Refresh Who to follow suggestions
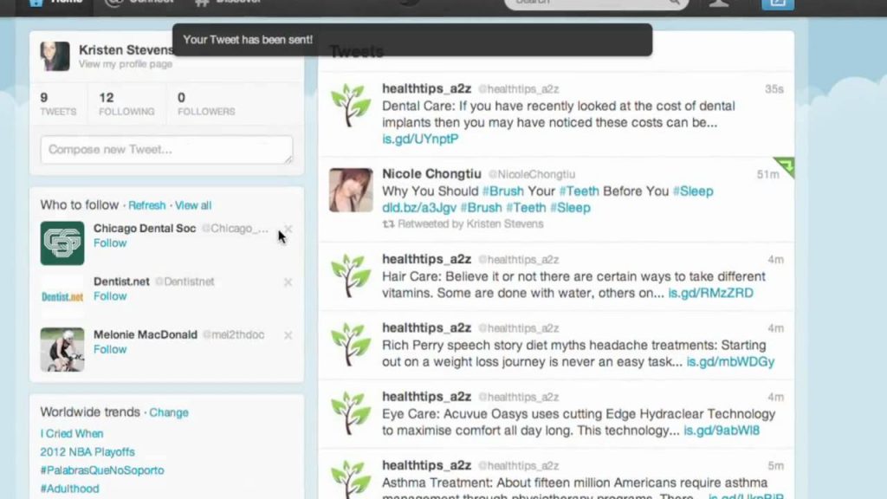Viewport: 887px width, 499px height. [146, 205]
